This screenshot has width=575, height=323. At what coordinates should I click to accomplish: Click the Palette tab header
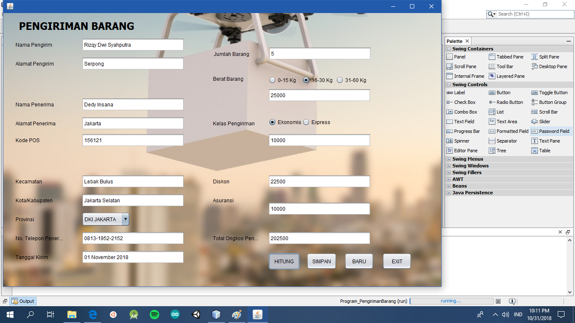[x=454, y=41]
